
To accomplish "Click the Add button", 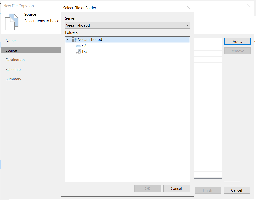I will click(237, 41).
